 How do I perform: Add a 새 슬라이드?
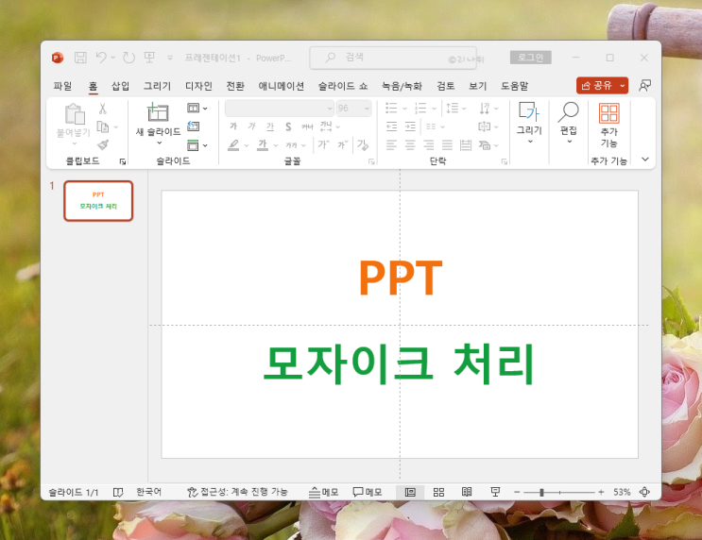click(x=158, y=119)
